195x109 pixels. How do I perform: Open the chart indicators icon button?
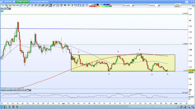[x=177, y=5]
